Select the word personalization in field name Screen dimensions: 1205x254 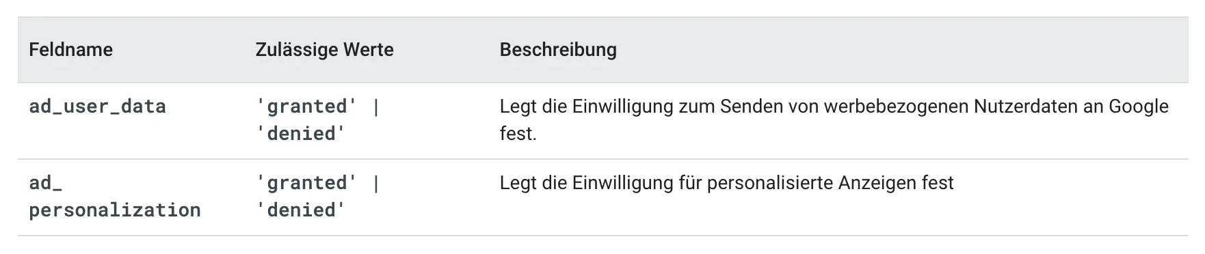point(115,210)
